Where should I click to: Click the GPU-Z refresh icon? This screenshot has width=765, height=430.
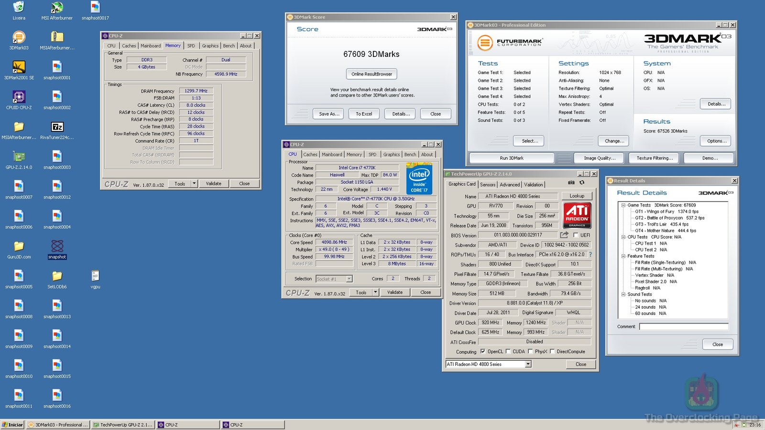pyautogui.click(x=582, y=183)
